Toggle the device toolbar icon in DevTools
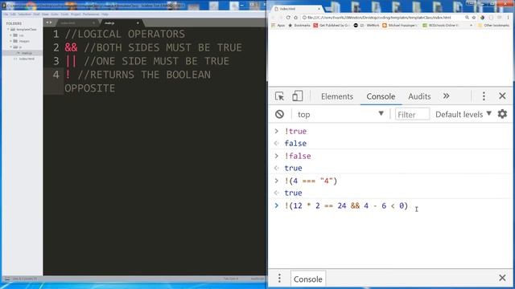 pyautogui.click(x=297, y=96)
